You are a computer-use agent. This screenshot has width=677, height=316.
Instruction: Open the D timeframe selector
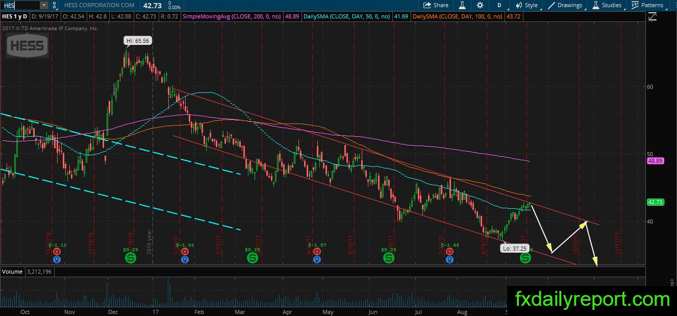pyautogui.click(x=499, y=5)
